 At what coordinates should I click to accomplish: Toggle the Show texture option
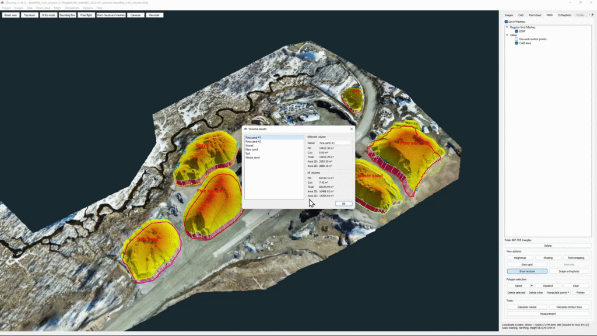[527, 271]
